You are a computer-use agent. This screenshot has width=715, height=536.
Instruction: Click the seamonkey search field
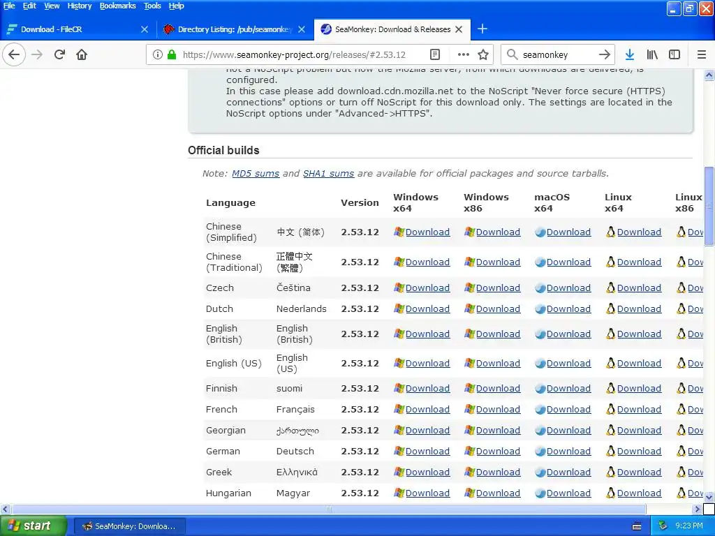(x=559, y=54)
